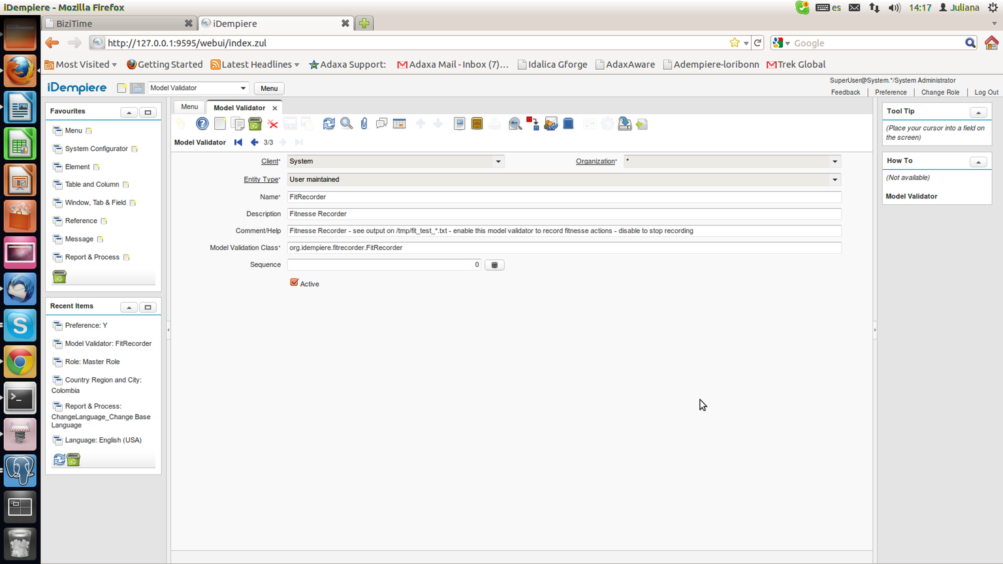Click the Delete record red X icon

pos(273,124)
